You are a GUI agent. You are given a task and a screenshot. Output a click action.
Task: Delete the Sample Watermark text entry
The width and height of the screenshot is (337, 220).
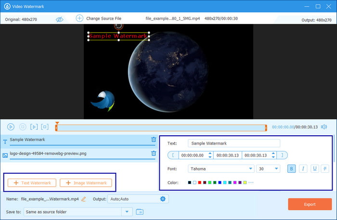(154, 140)
